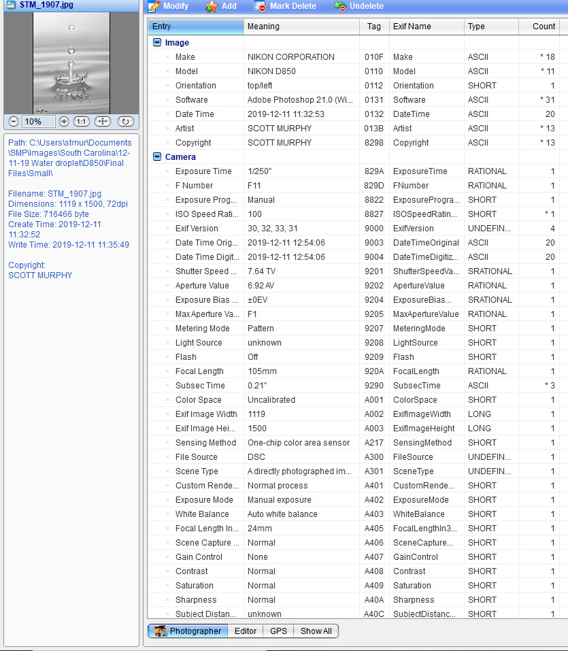
Task: Click the Undelete icon
Action: [x=340, y=6]
